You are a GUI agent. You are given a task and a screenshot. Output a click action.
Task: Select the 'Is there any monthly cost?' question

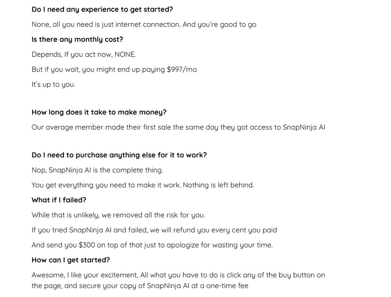click(x=77, y=39)
